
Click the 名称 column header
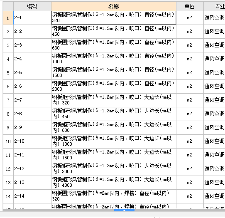[x=113, y=6]
